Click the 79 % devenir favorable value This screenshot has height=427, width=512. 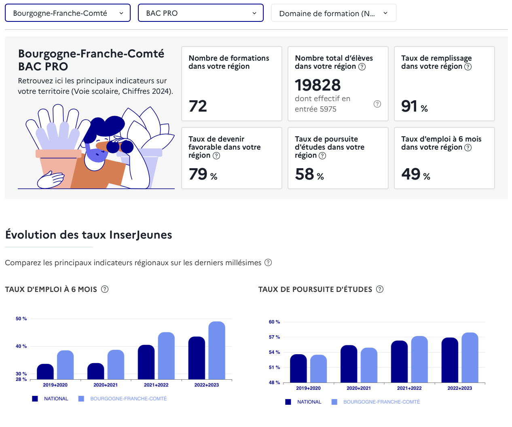[203, 174]
